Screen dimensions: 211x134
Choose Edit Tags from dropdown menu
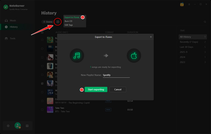(69, 25)
